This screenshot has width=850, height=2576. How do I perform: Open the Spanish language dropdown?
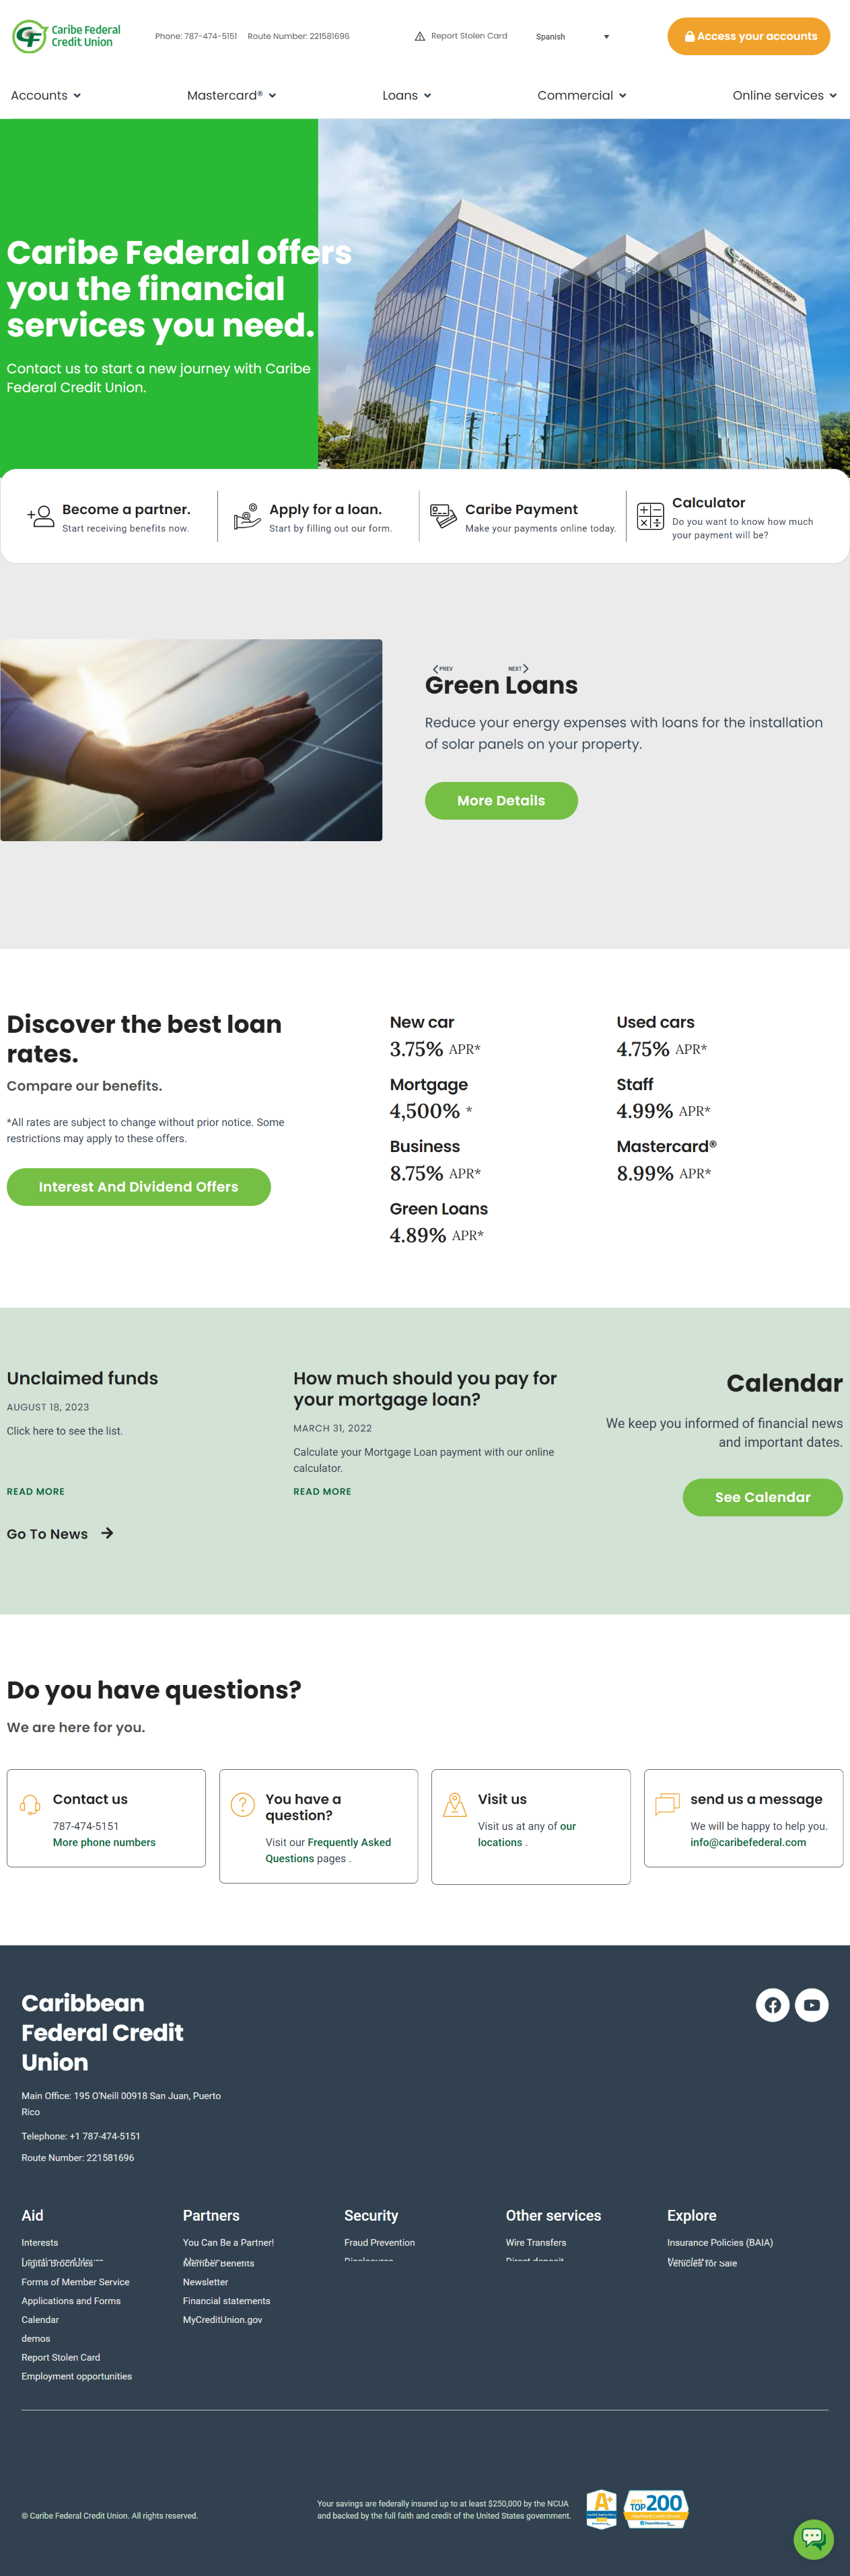click(x=572, y=37)
